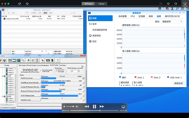Switch to the 系統總覽 tab in Resource Monitor
The width and height of the screenshot is (189, 118).
123,16
